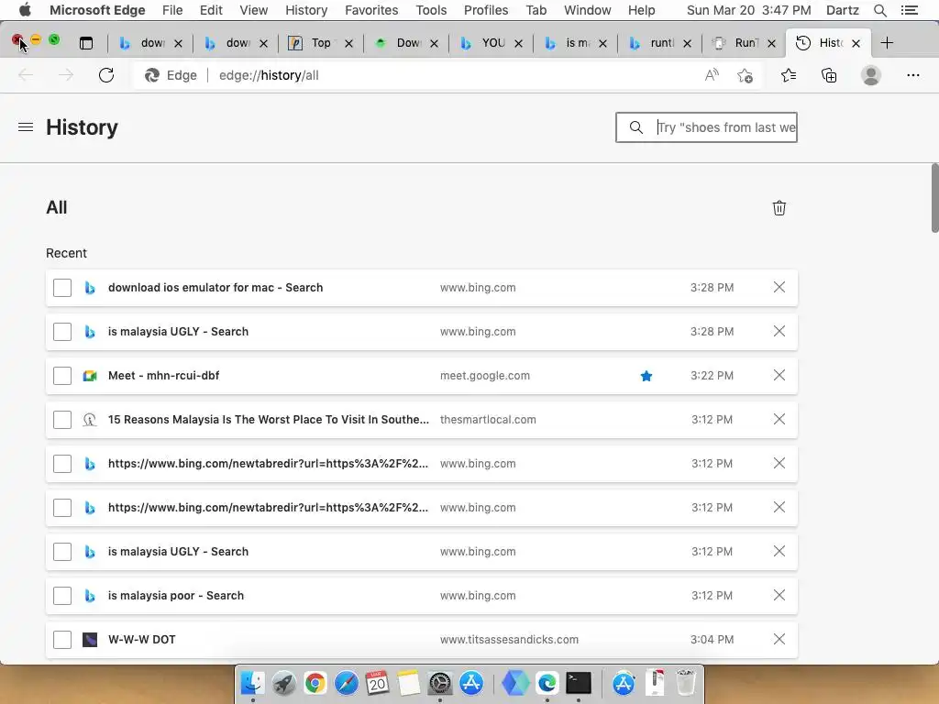
Task: Open the Read Aloud icon in address bar
Action: (712, 75)
